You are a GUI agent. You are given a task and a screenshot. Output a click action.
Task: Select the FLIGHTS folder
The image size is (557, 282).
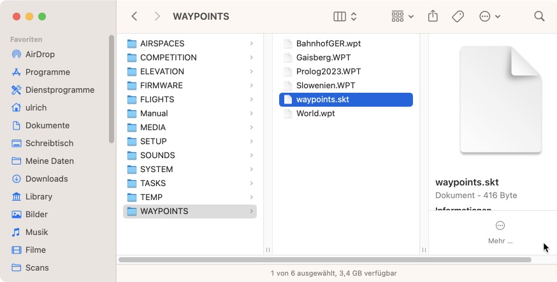[157, 100]
